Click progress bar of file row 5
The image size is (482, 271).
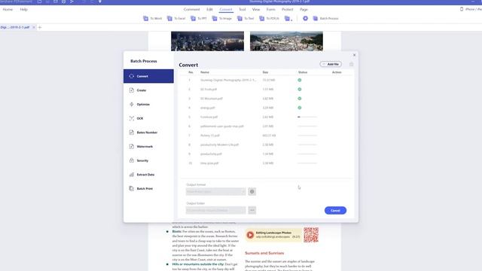point(307,117)
